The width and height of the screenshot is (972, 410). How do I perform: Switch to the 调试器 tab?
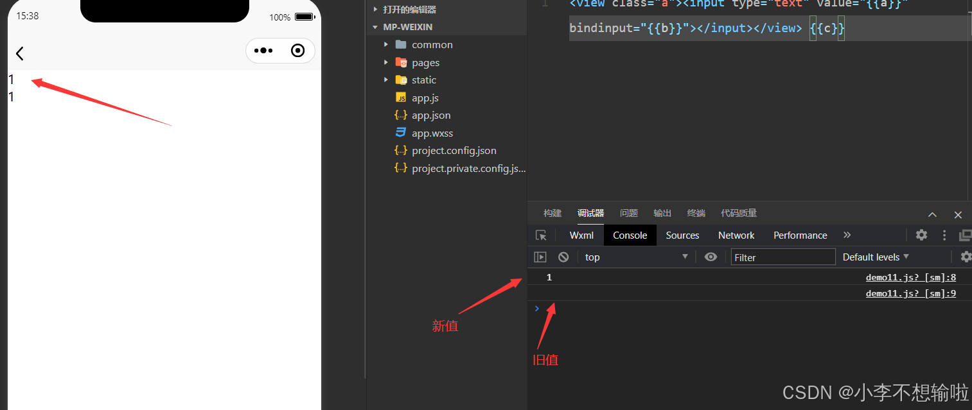(590, 213)
